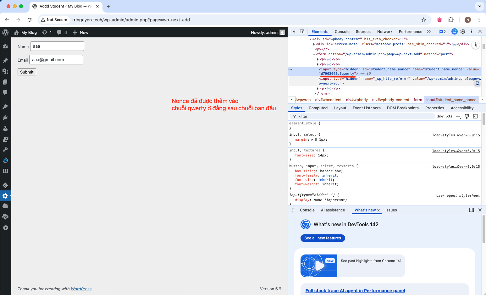Open WordPress Dashboard from the sidebar
Screen dimensions: 486x295
point(5,46)
